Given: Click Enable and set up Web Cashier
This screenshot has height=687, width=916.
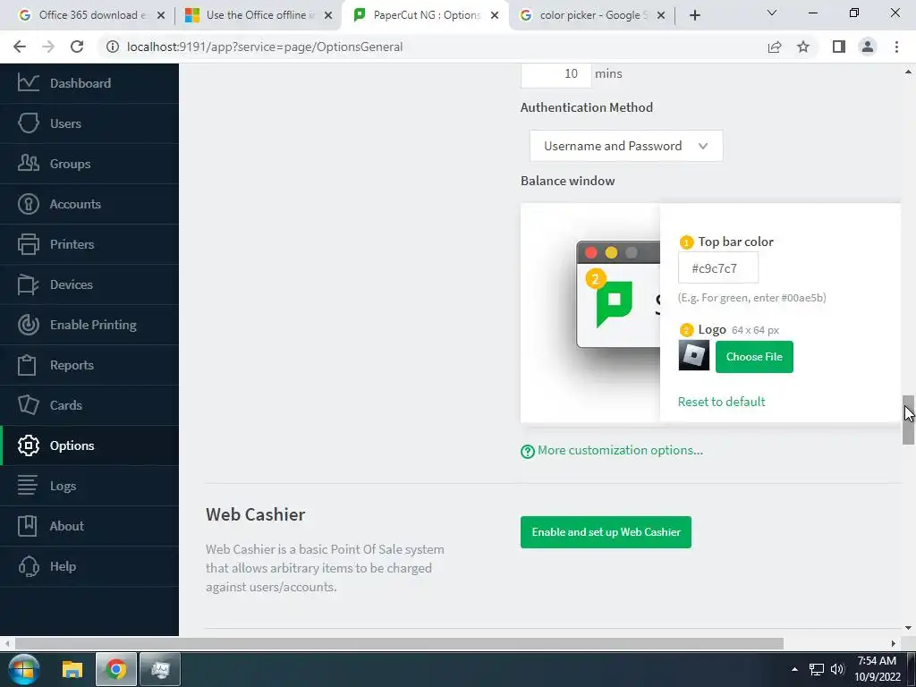Looking at the screenshot, I should pyautogui.click(x=606, y=532).
